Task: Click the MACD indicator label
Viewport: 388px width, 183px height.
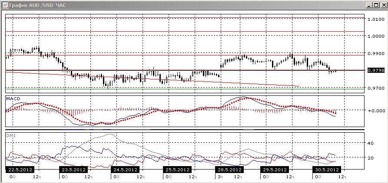Action: click(13, 98)
